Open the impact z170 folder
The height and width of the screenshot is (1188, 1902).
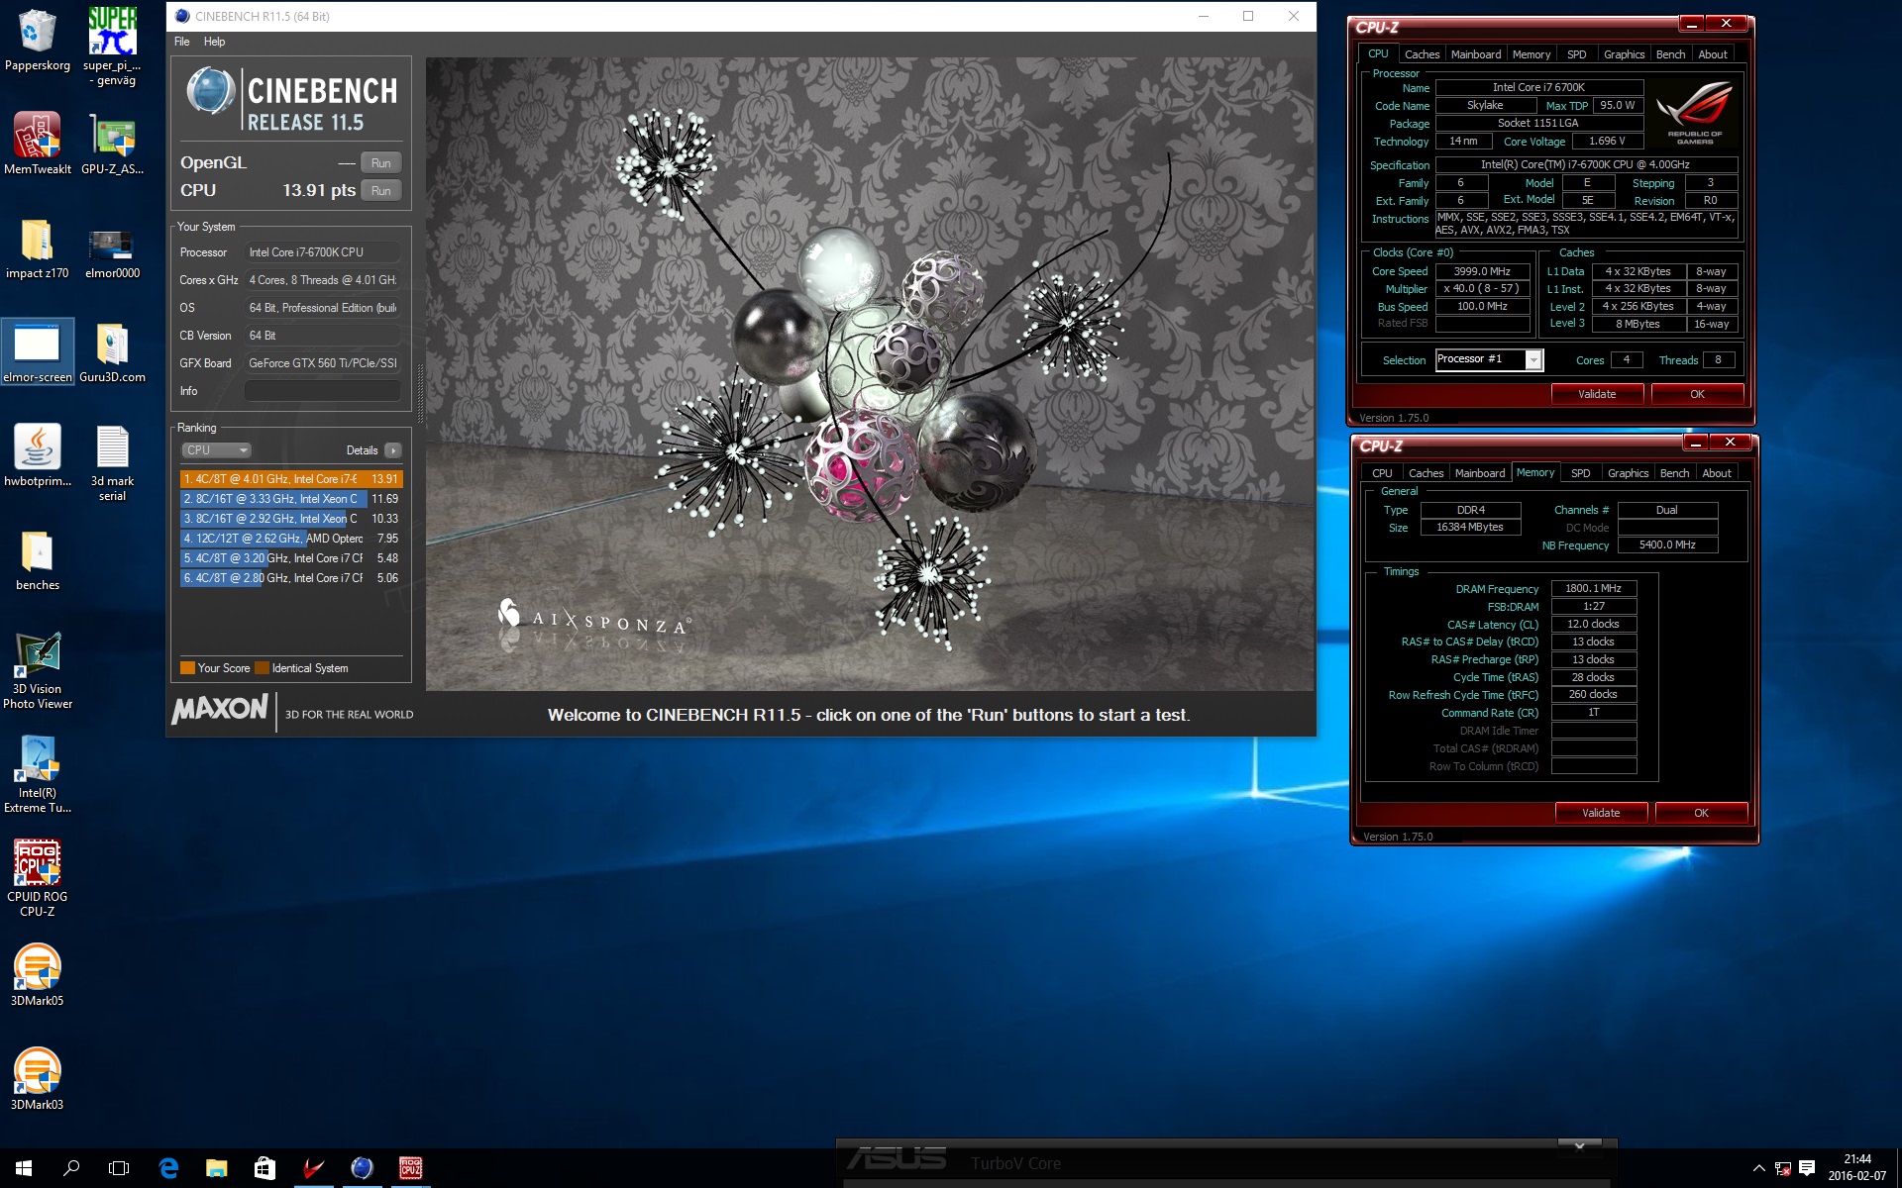click(38, 247)
